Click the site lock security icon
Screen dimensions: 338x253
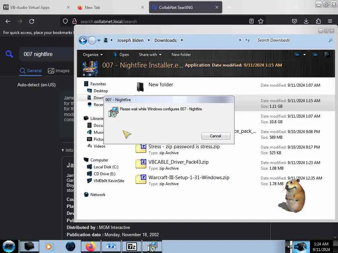pos(75,21)
